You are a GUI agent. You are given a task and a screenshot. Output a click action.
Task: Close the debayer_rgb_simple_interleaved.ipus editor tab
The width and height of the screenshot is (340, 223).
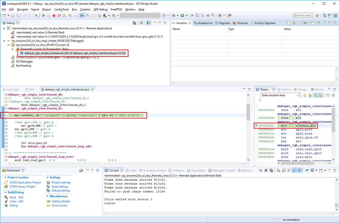tap(92, 89)
